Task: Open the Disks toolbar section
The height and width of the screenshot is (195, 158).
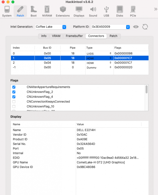Action: click(x=120, y=11)
